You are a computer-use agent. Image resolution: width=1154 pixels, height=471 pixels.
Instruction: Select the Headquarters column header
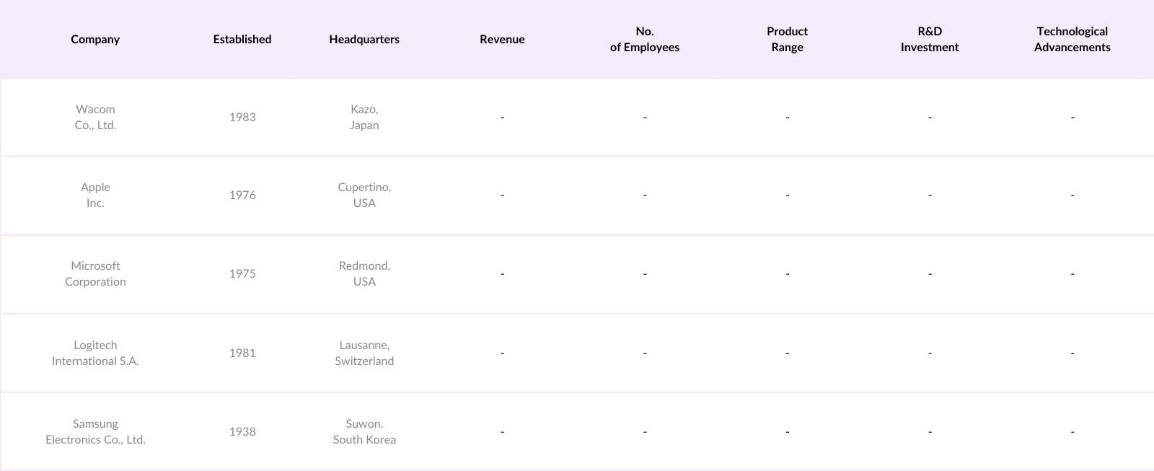[364, 40]
